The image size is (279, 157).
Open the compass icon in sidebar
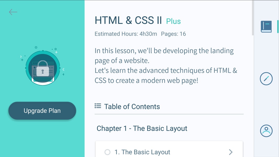[x=266, y=79]
